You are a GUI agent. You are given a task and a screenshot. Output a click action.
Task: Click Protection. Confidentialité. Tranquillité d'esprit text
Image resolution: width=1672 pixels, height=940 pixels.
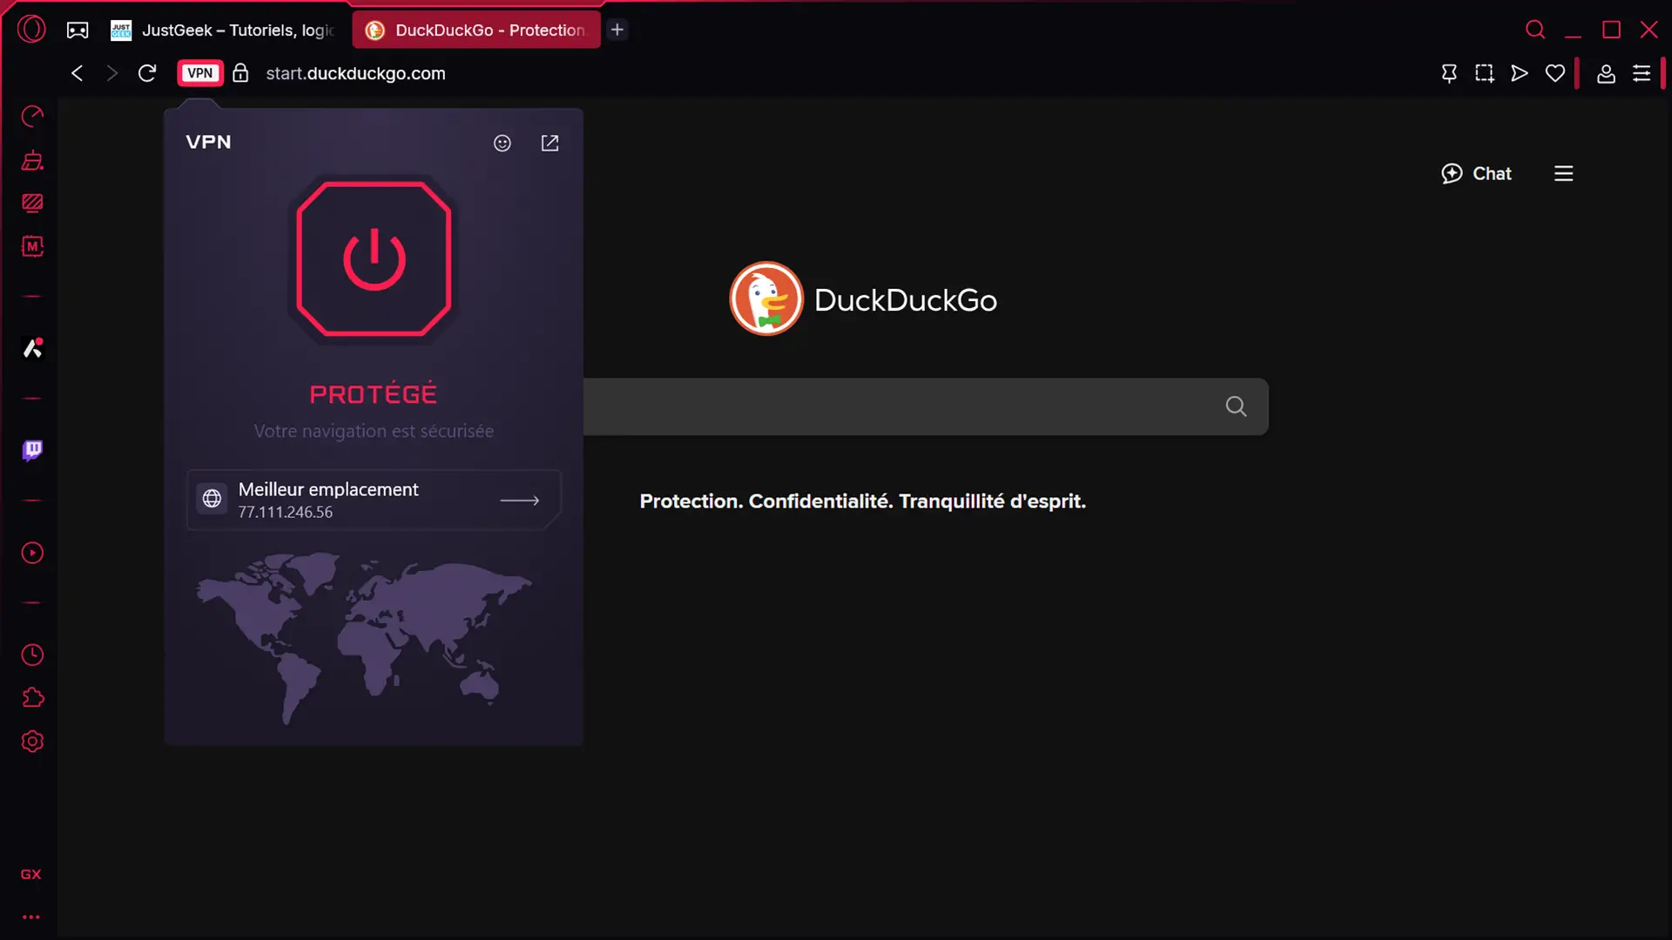(x=862, y=501)
